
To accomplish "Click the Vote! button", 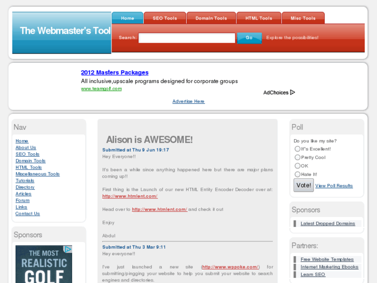I will [303, 185].
